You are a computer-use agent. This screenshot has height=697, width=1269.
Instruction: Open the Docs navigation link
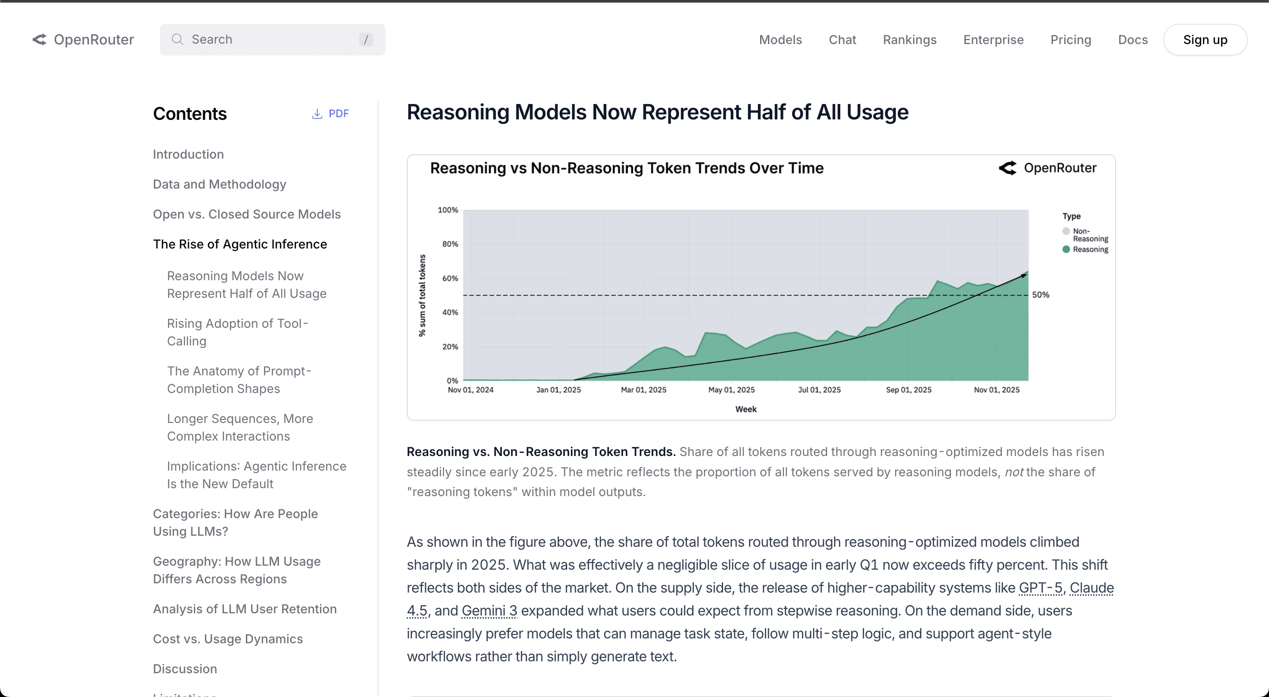pyautogui.click(x=1132, y=39)
